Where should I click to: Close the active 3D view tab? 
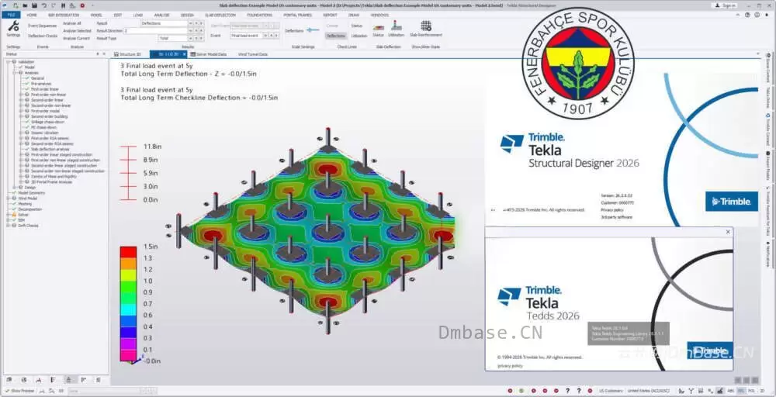[x=183, y=54]
